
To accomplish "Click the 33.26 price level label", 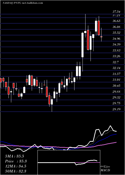I will 116,56.
